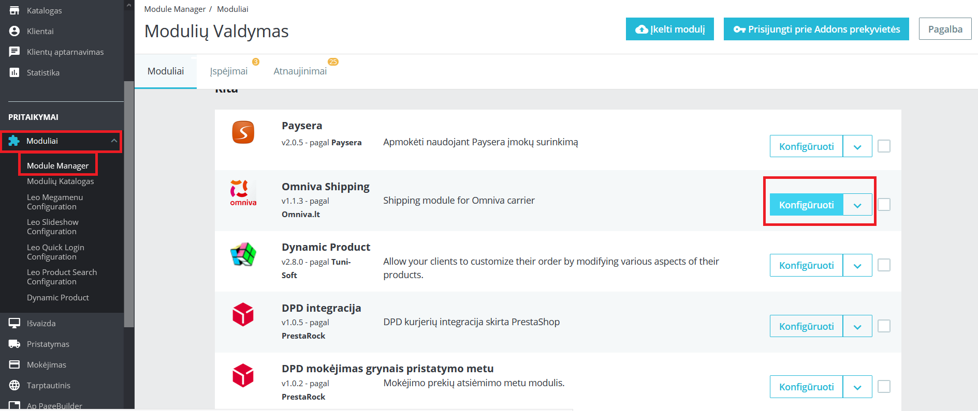Open the Paysera actions dropdown arrow
978x411 pixels.
(x=857, y=146)
